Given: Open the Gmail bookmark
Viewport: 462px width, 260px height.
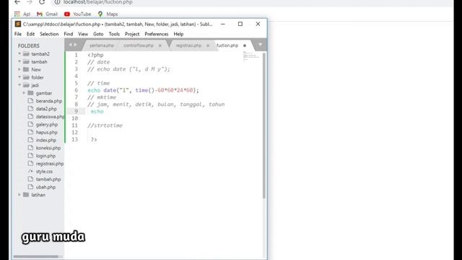Looking at the screenshot, I should [x=47, y=14].
